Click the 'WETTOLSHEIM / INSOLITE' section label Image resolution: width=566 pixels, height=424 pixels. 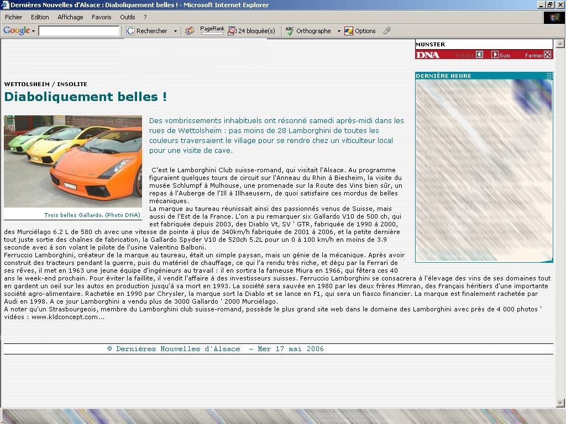click(45, 84)
